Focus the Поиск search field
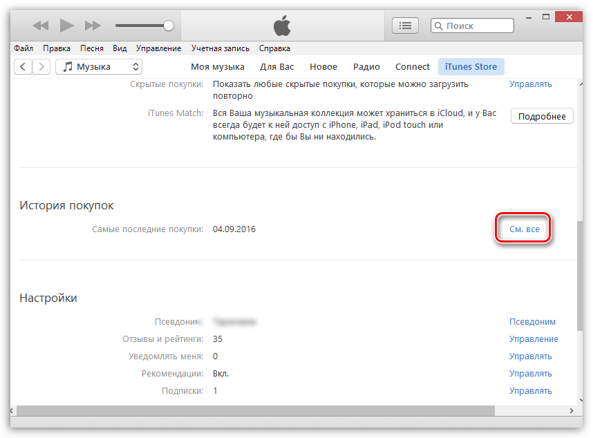Image resolution: width=593 pixels, height=438 pixels. (x=472, y=26)
